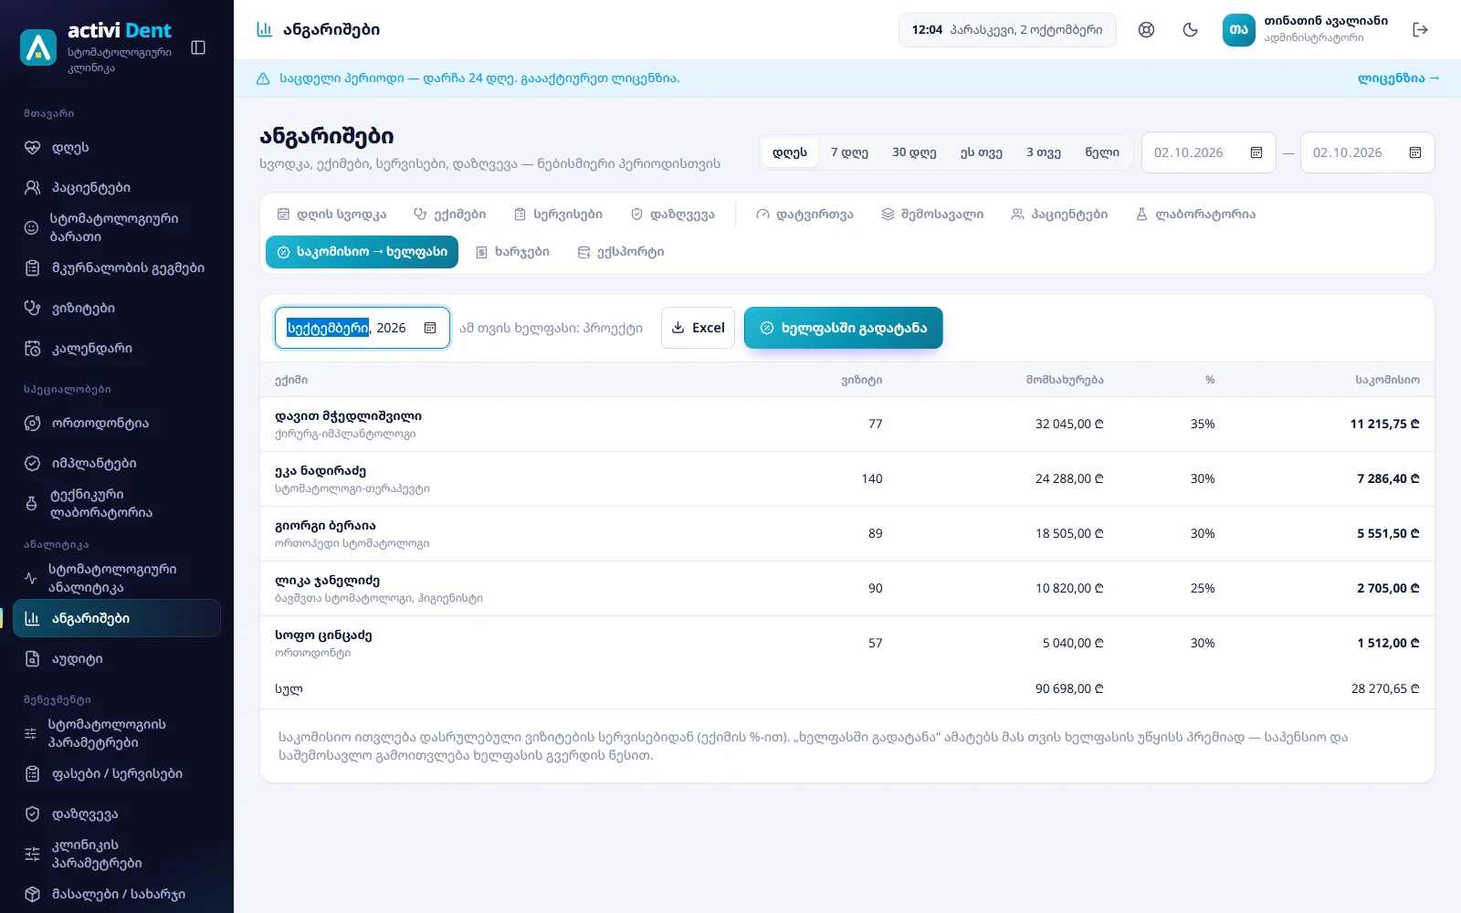Open სტომატოლოგიური ბარათი sidebar item
1461x913 pixels.
click(117, 227)
